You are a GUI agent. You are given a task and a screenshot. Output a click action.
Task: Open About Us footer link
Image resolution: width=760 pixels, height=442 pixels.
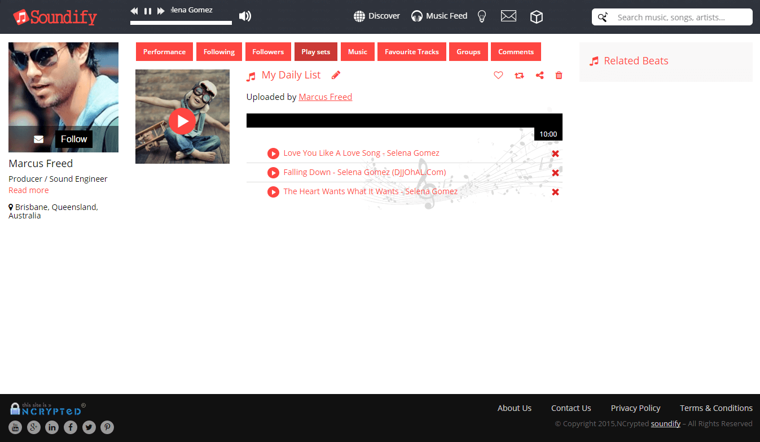[515, 408]
